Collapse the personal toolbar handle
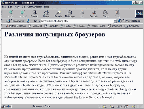The image size is (144, 109). [x=2, y=26]
